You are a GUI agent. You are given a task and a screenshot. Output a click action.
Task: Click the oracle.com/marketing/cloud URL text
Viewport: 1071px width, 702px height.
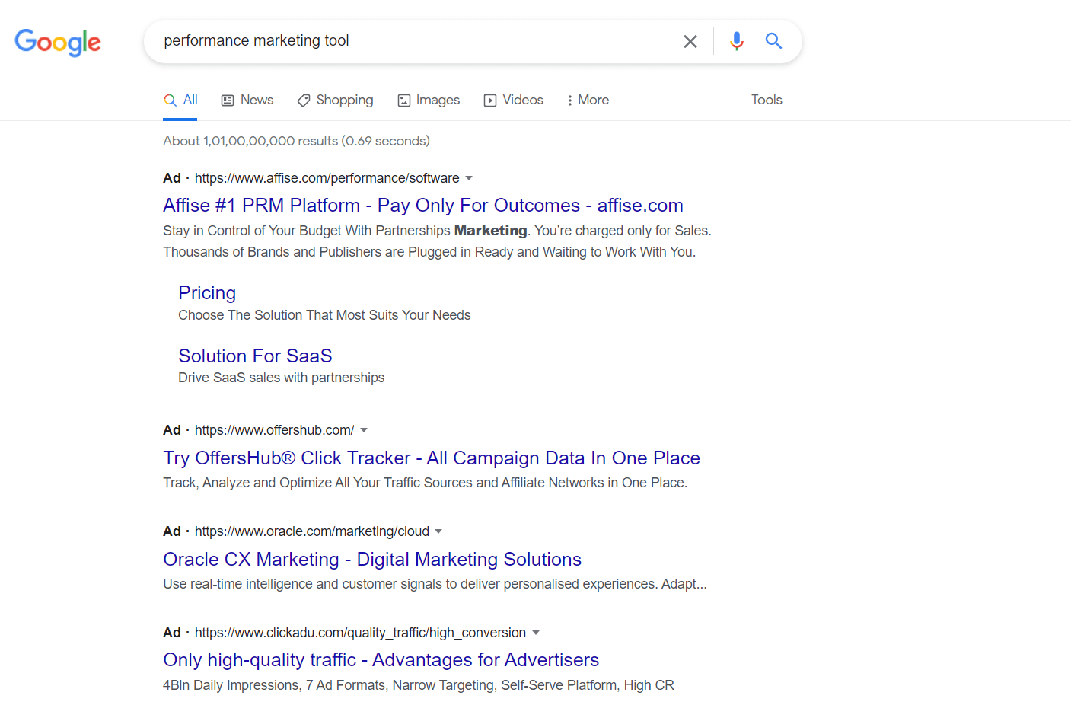(312, 531)
